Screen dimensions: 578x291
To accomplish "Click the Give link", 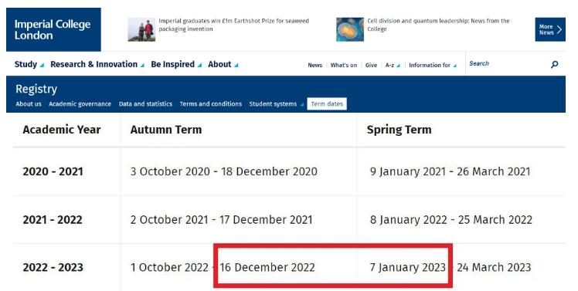I will [371, 65].
